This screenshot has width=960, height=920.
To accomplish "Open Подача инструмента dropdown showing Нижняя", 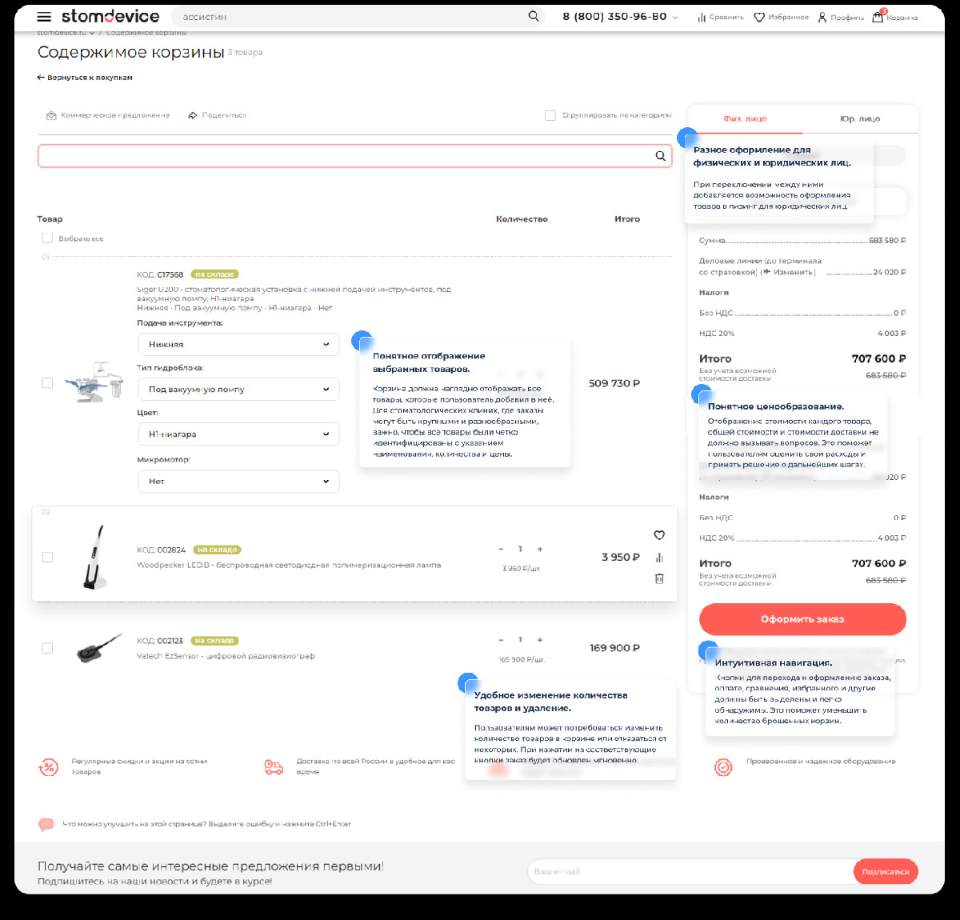I will click(x=238, y=344).
